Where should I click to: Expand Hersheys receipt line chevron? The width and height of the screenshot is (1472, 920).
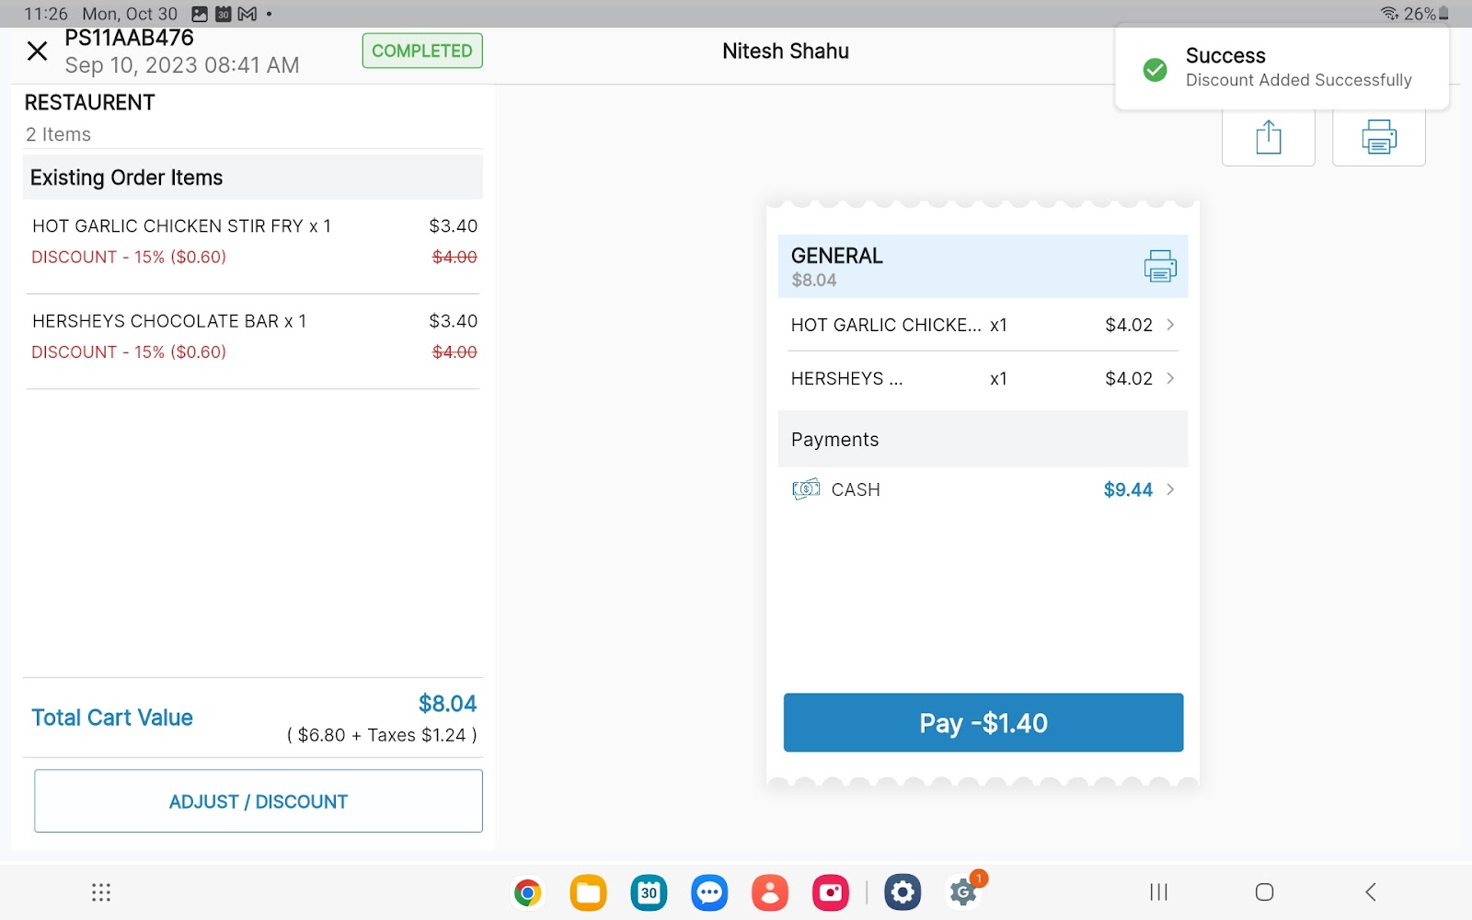(x=1170, y=378)
